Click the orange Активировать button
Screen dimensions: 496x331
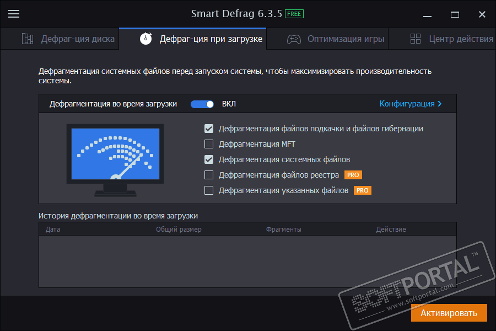[449, 313]
